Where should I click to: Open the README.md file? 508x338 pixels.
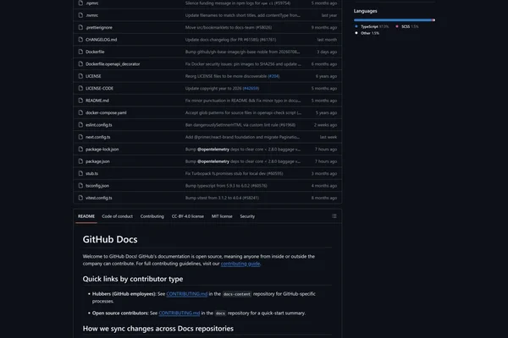point(97,101)
